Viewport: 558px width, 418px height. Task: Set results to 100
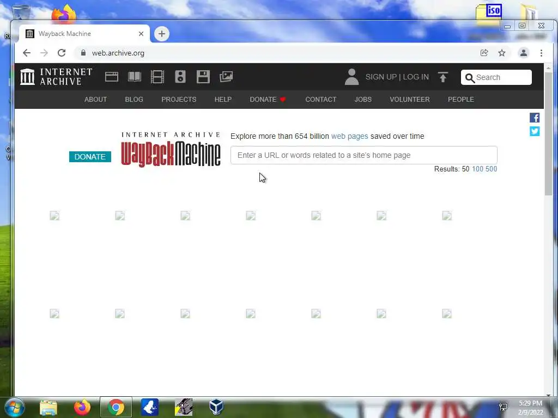pyautogui.click(x=477, y=169)
